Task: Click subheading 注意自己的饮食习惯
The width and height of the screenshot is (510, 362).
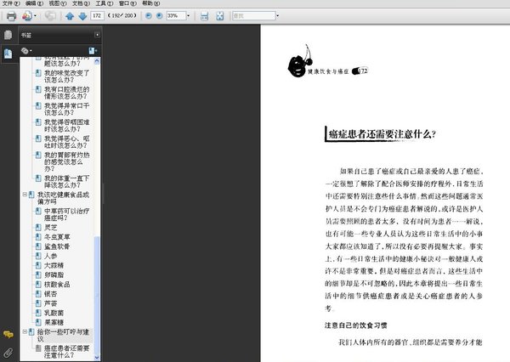Action: click(x=355, y=325)
